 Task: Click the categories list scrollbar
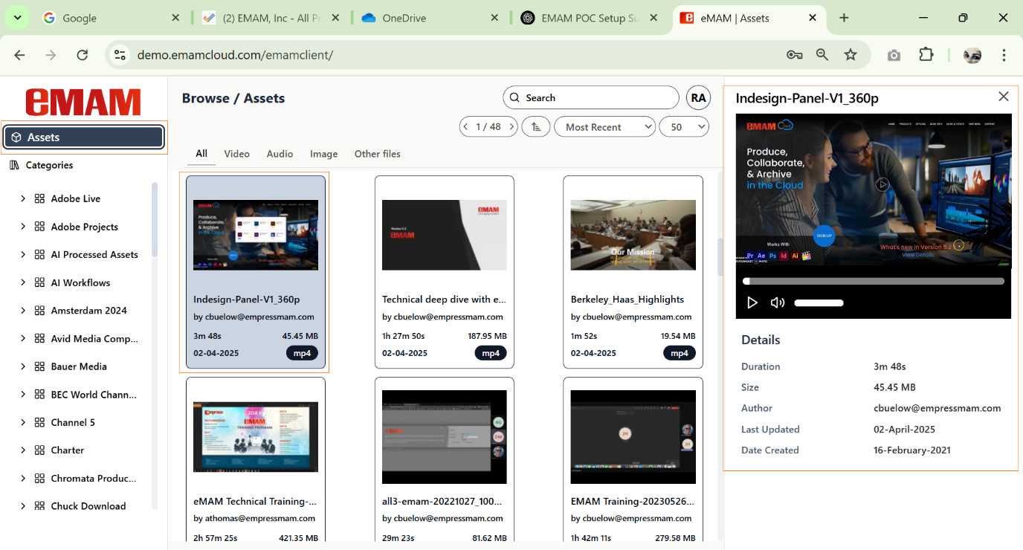(155, 219)
